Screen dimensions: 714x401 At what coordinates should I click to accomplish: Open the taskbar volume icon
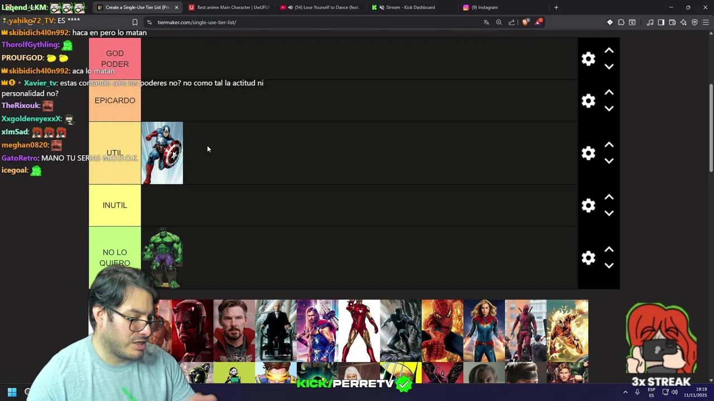pos(674,392)
